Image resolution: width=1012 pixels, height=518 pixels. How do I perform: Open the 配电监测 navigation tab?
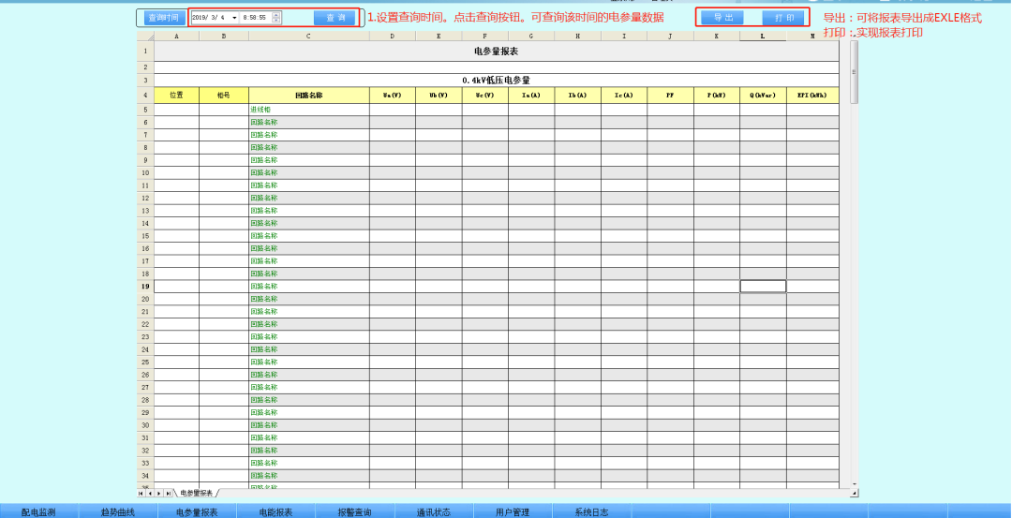click(38, 511)
